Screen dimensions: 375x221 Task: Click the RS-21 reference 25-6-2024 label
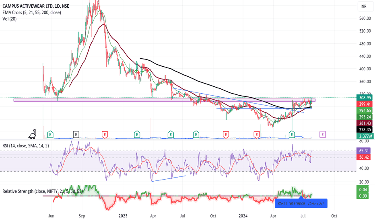pyautogui.click(x=301, y=203)
